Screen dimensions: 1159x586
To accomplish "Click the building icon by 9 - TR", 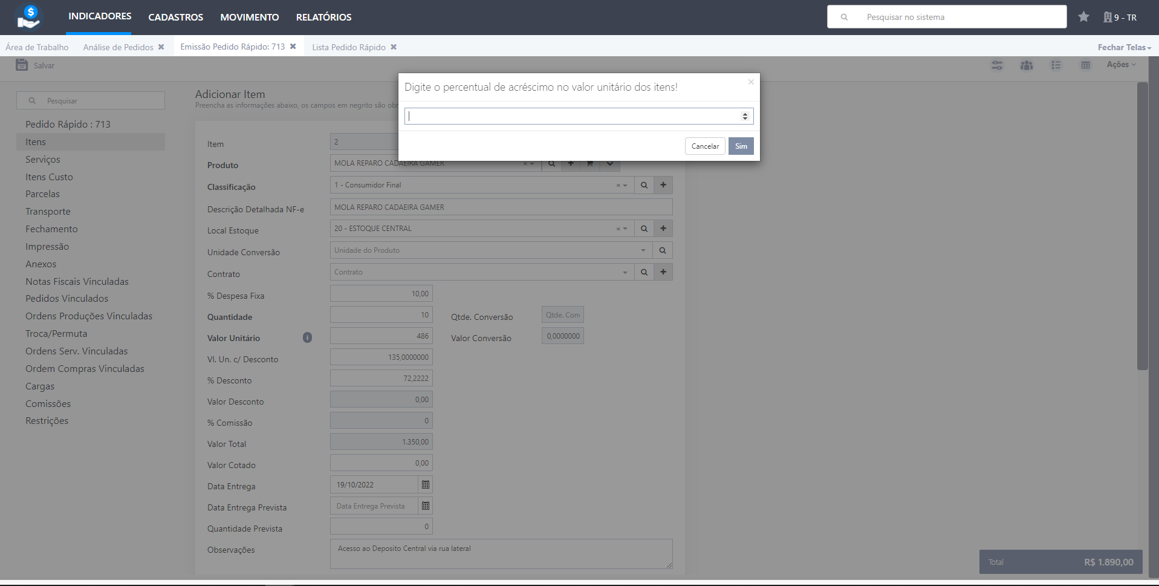I will pos(1108,17).
